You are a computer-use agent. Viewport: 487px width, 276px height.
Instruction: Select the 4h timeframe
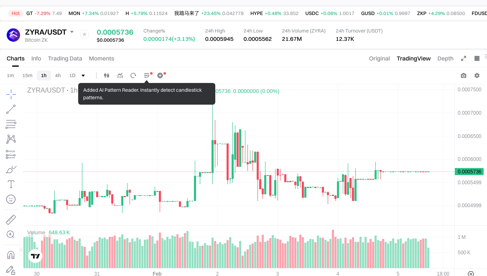coord(58,75)
